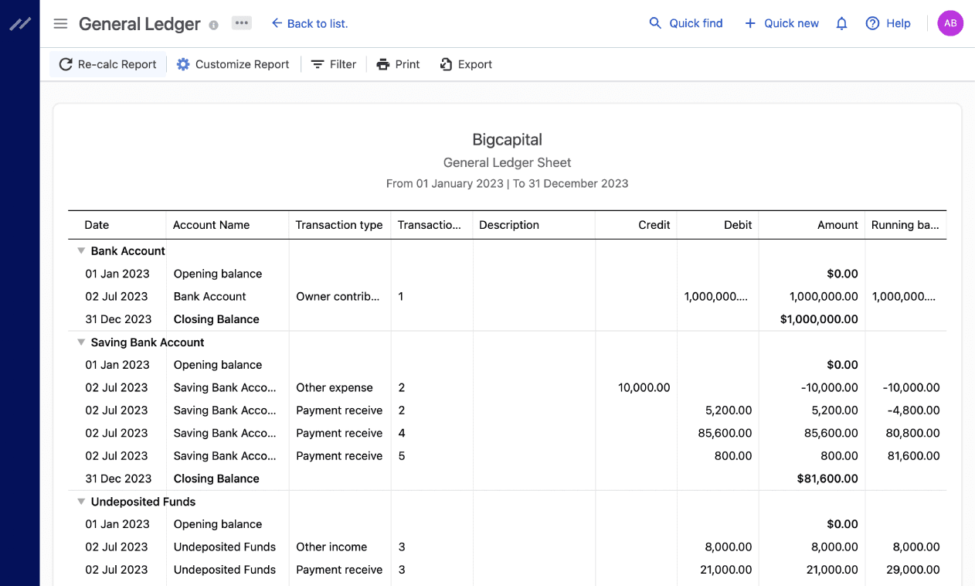The height and width of the screenshot is (586, 975).
Task: Click Re-calc Report button
Action: point(108,64)
